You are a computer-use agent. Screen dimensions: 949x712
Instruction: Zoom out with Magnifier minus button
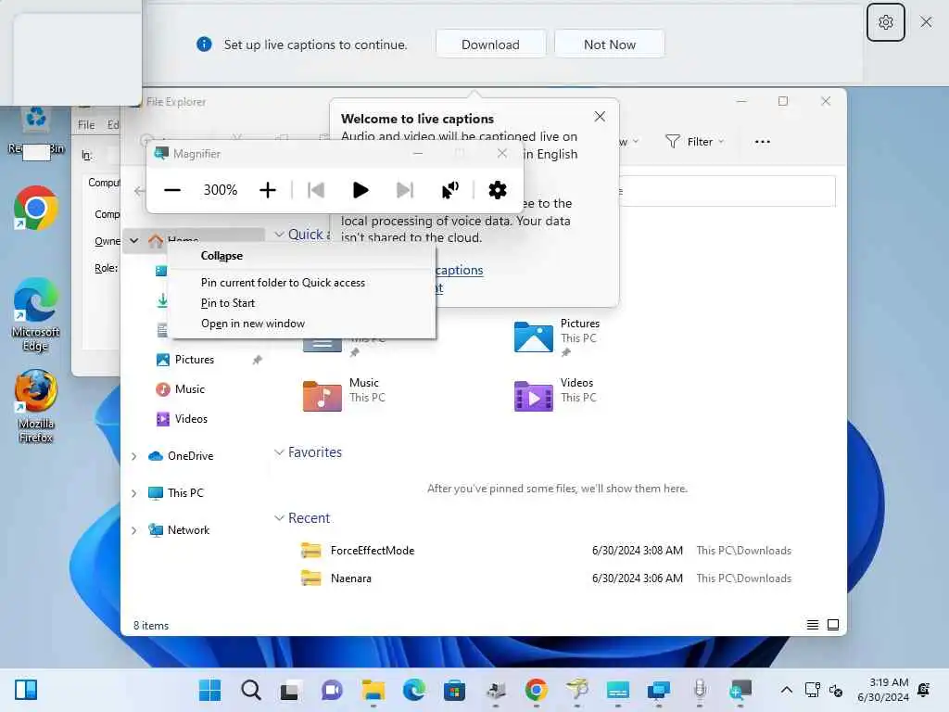click(x=171, y=190)
